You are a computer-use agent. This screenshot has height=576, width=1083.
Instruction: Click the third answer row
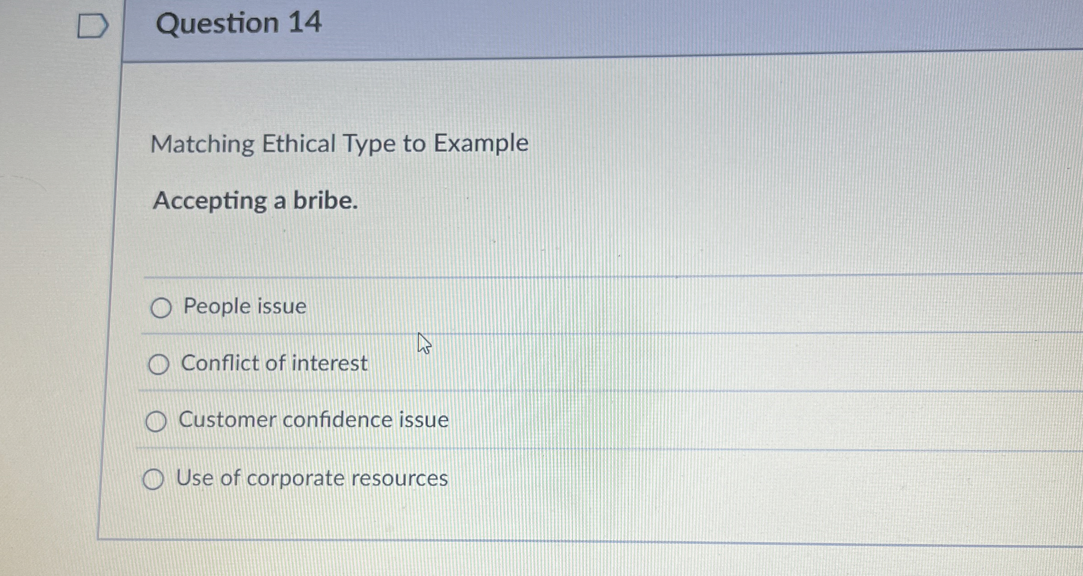coord(496,420)
